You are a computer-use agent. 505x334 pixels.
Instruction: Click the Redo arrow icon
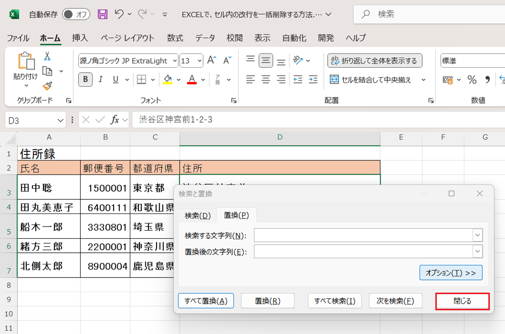coord(142,14)
